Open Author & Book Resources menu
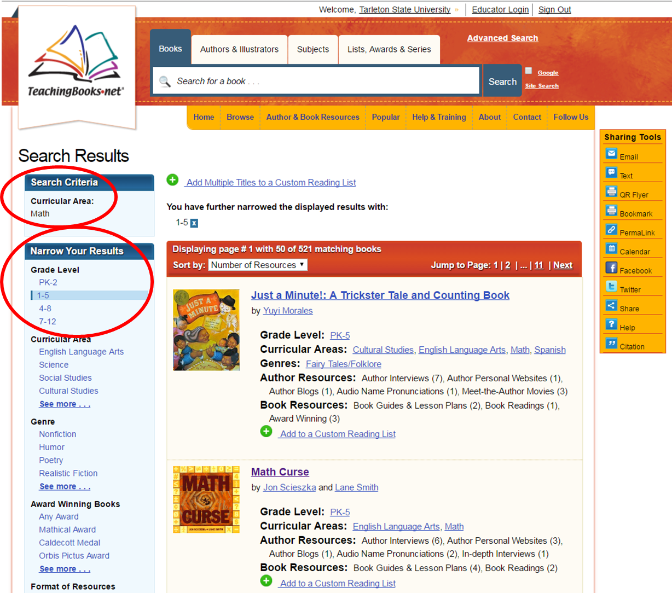This screenshot has width=672, height=593. pyautogui.click(x=313, y=117)
